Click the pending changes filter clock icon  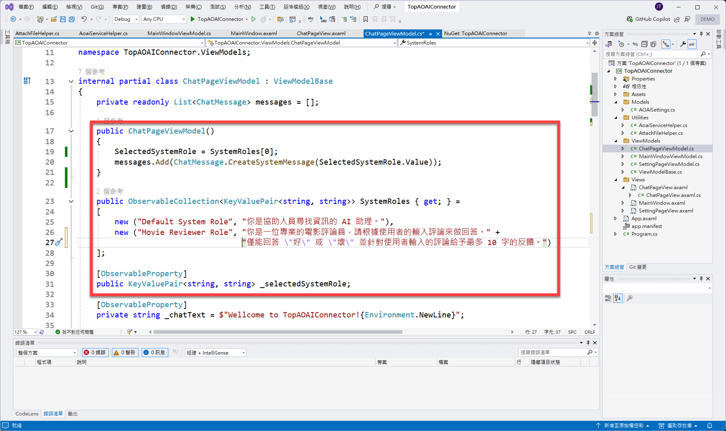621,44
